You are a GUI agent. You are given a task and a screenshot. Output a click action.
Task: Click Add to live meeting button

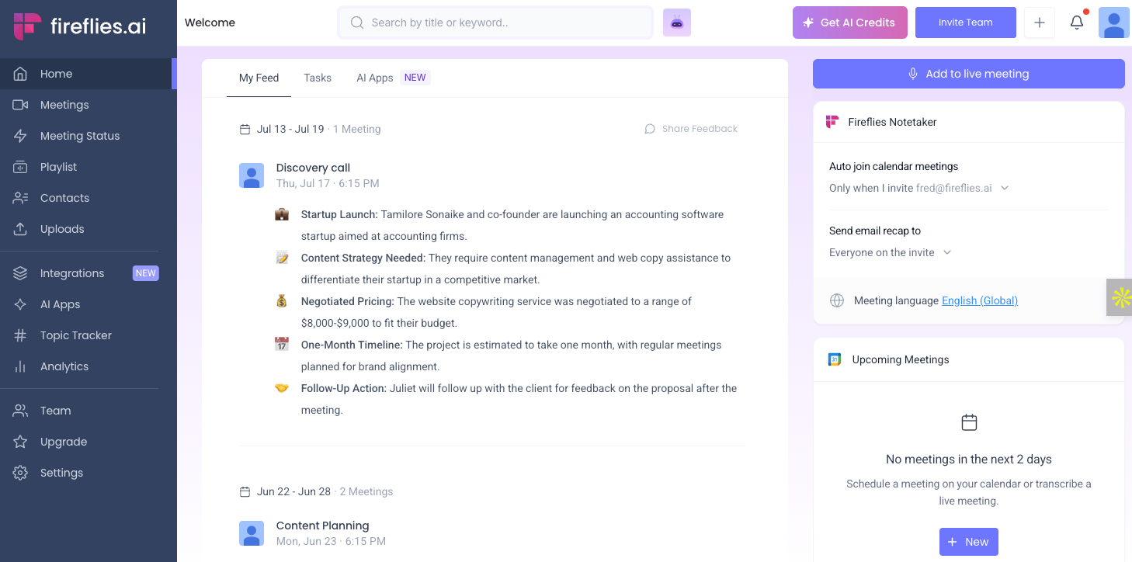pos(969,74)
